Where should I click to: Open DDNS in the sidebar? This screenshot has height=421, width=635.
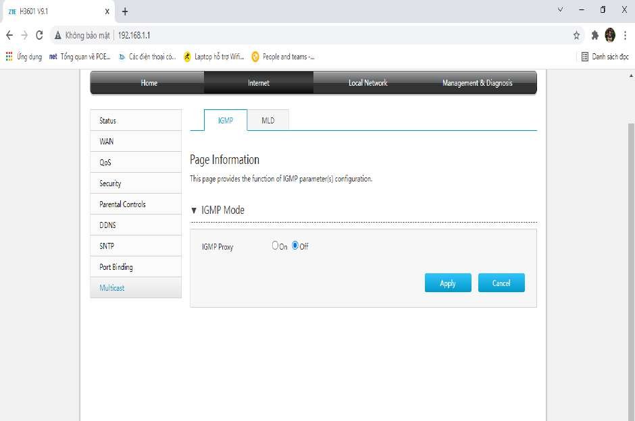(136, 225)
